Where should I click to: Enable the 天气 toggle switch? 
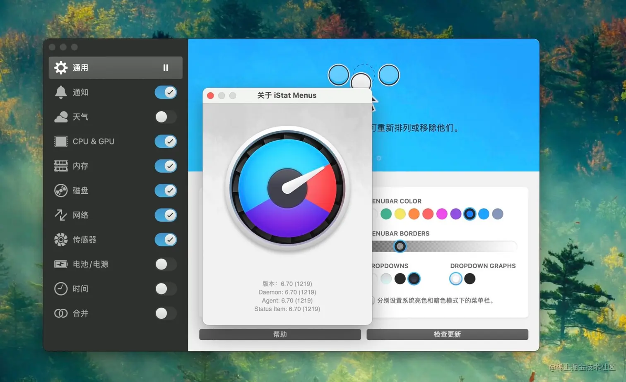pyautogui.click(x=166, y=117)
